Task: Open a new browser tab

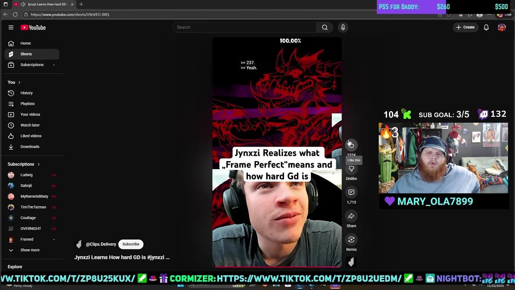Action: click(81, 4)
